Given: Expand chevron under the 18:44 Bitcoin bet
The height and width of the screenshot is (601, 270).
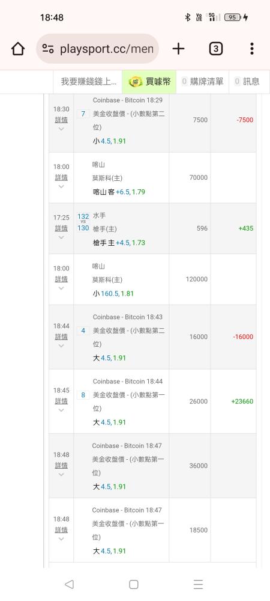Looking at the screenshot, I should tap(61, 346).
